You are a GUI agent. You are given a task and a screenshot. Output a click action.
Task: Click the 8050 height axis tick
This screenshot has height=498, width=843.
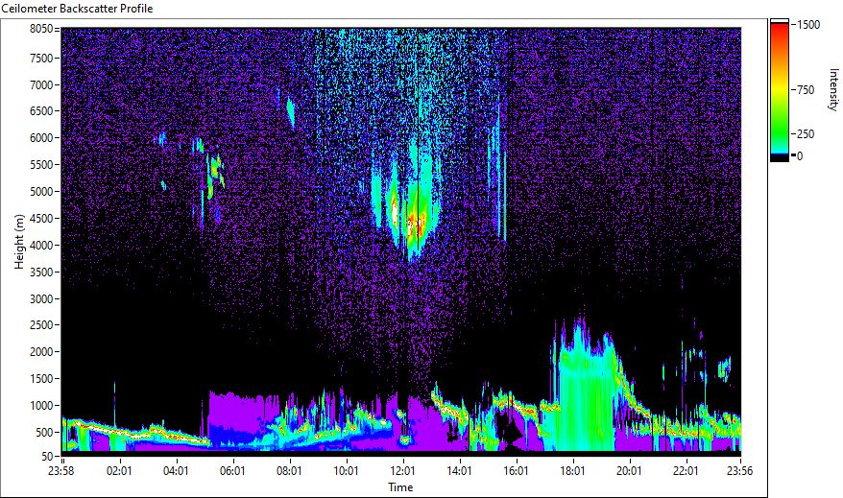pos(41,29)
